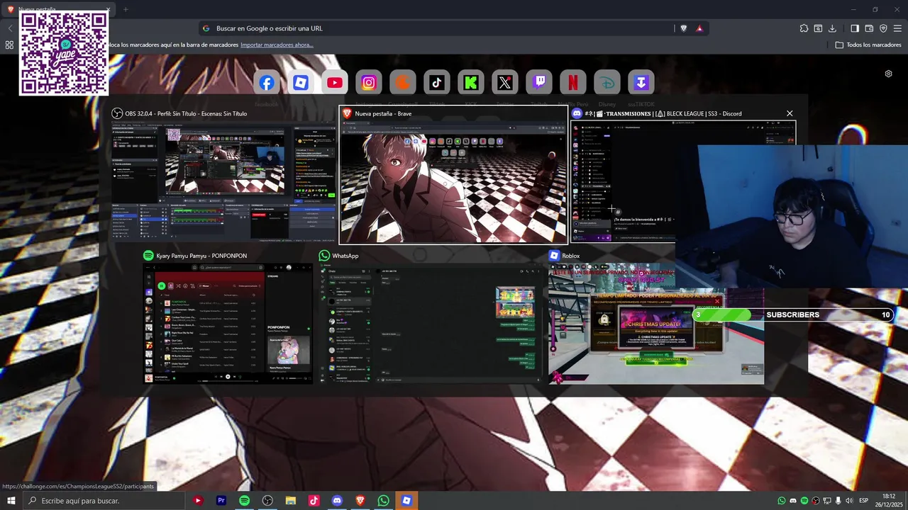This screenshot has height=510, width=908.
Task: Open Premiere Pro from the taskbar
Action: coord(221,501)
